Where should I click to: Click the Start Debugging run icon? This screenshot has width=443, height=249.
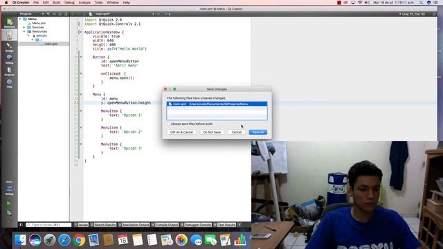tap(9, 212)
